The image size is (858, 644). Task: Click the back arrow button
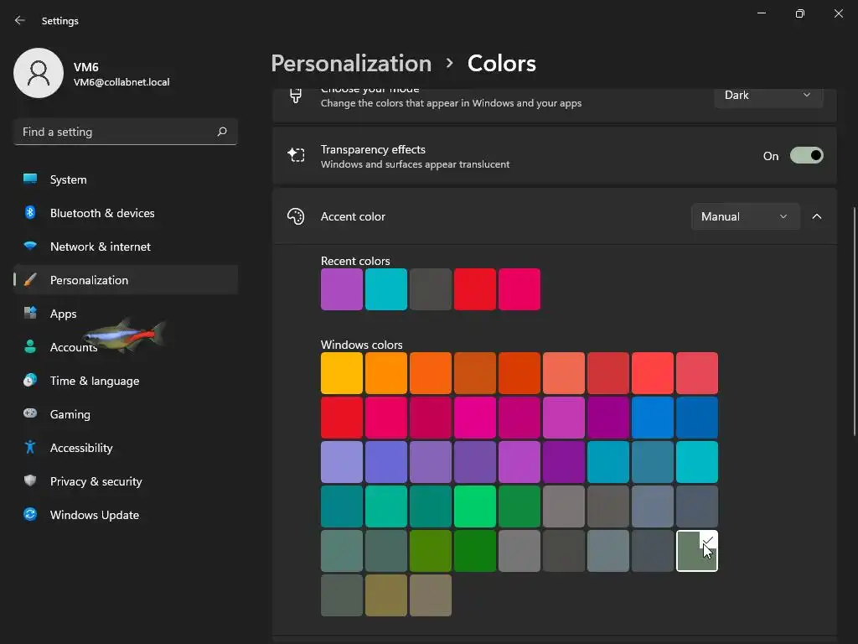pyautogui.click(x=20, y=21)
